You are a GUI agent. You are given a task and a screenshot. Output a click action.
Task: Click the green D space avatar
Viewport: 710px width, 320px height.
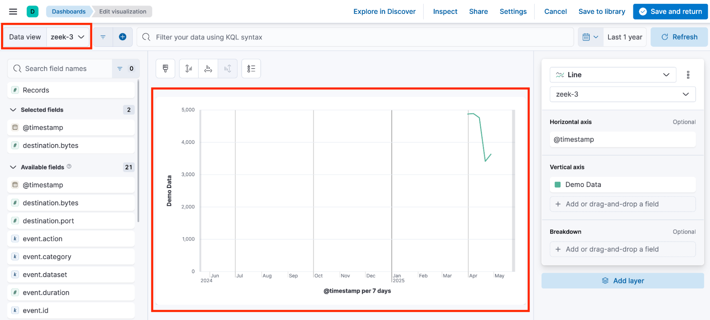click(x=32, y=12)
